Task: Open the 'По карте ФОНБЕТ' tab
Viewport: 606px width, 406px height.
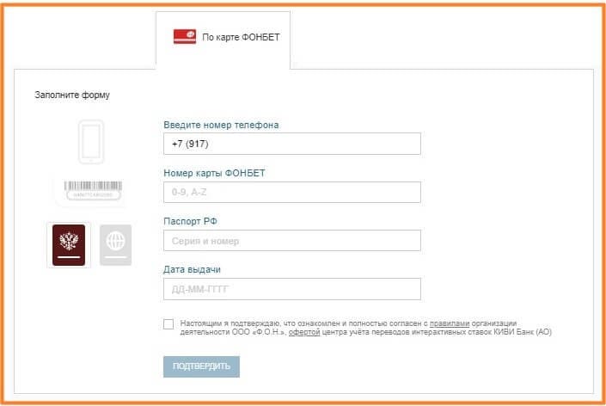Action: click(223, 40)
